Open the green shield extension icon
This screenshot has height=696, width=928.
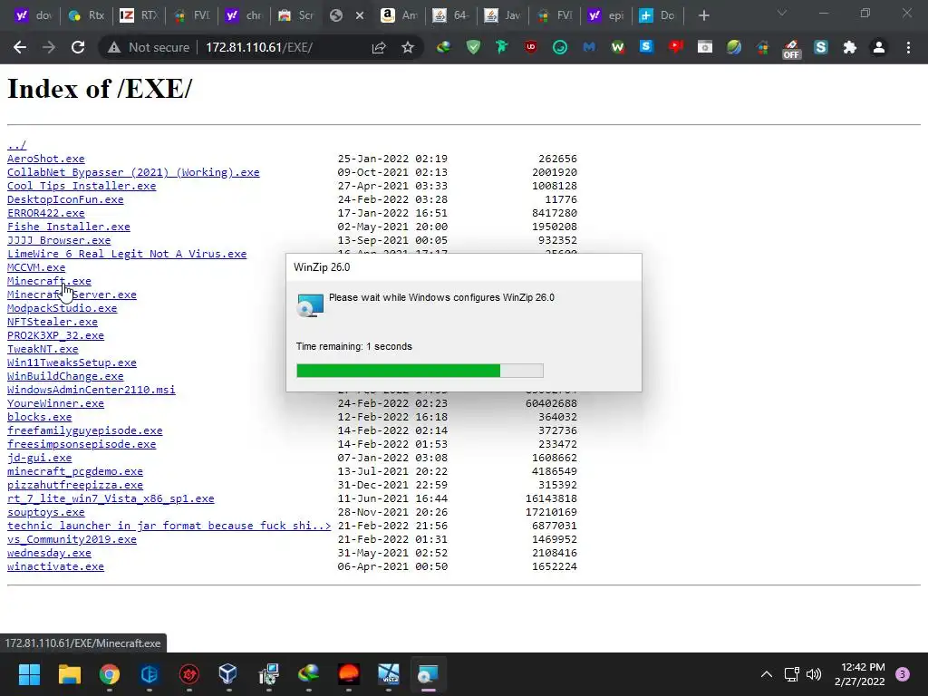473,47
